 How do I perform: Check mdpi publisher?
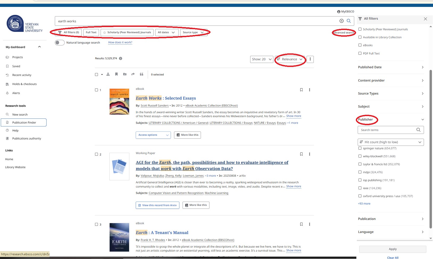(360, 172)
